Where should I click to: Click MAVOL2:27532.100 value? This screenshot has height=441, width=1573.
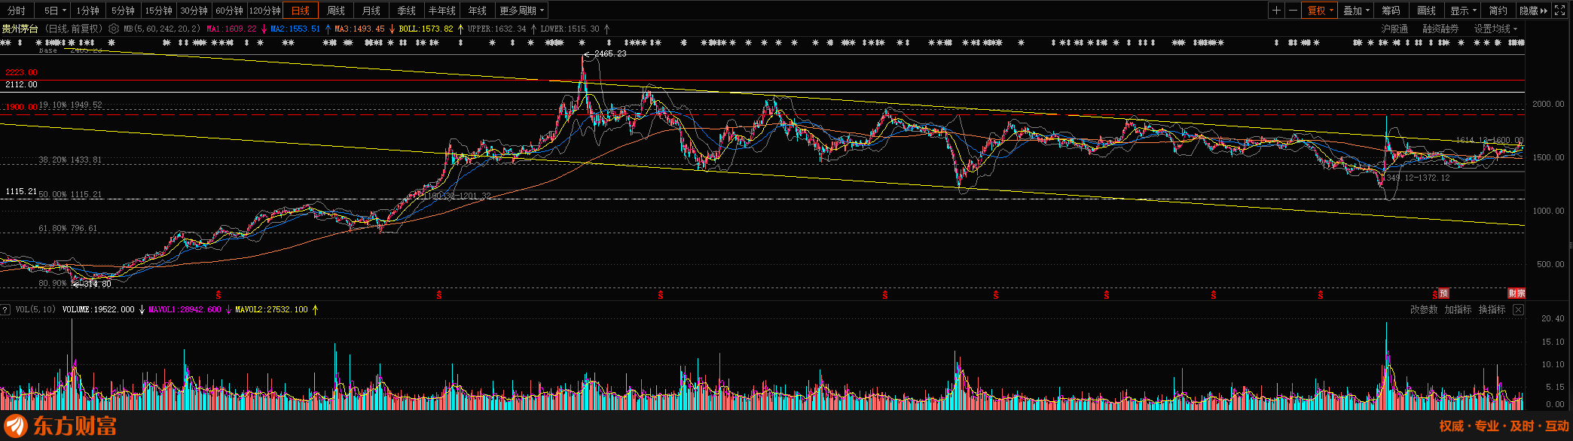coord(272,309)
